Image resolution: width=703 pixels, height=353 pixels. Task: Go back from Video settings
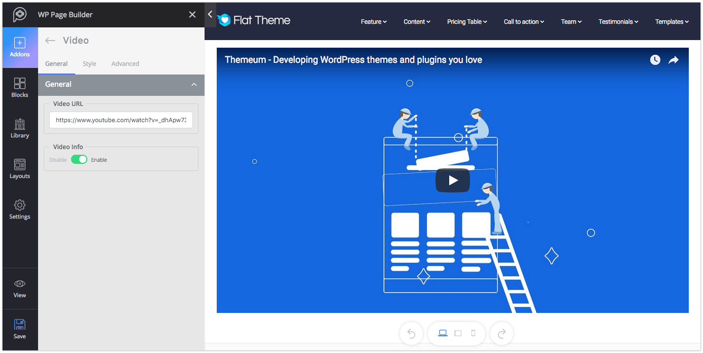point(50,41)
